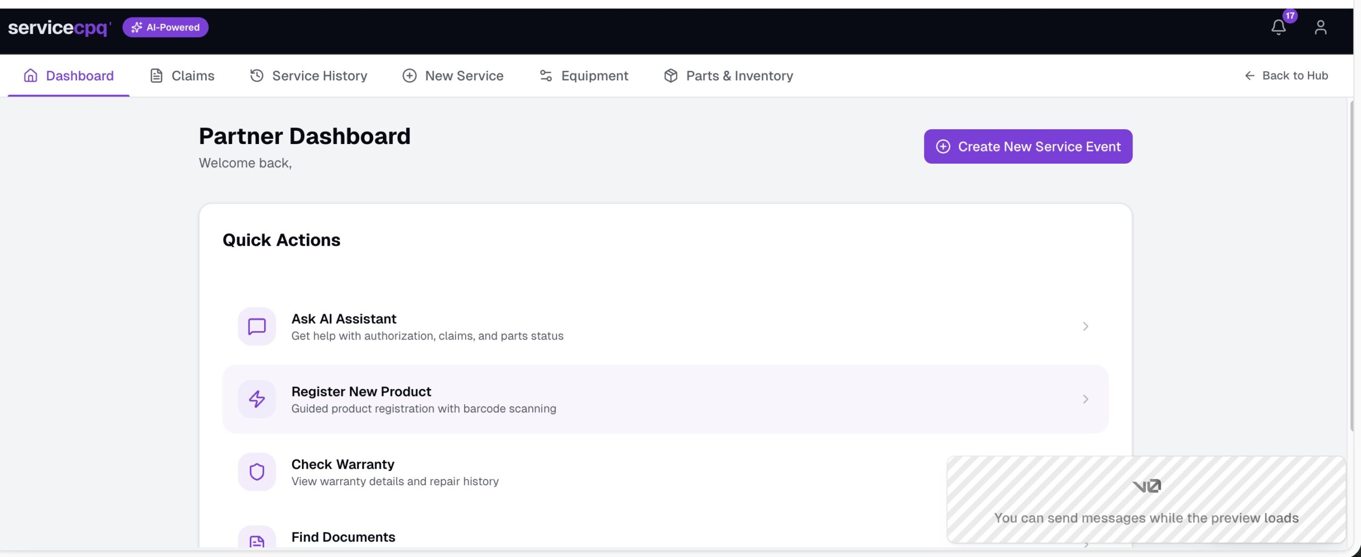Click the lightning icon for Register New Product
The height and width of the screenshot is (557, 1361).
tap(257, 399)
